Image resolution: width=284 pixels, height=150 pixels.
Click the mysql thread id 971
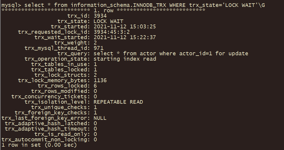[x=98, y=48]
